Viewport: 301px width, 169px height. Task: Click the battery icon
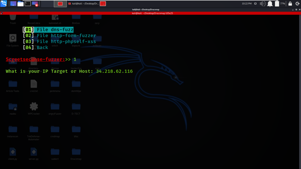pyautogui.click(x=277, y=4)
